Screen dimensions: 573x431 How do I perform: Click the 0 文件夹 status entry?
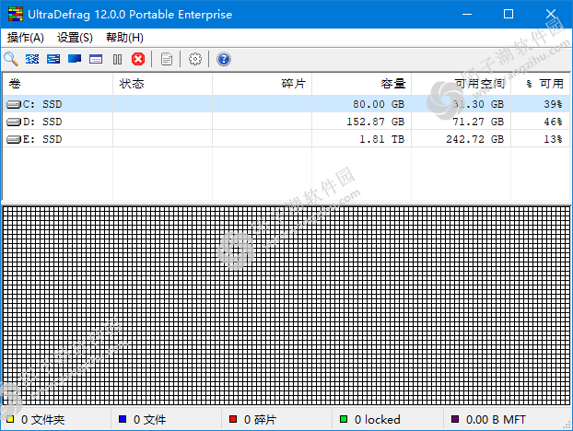click(42, 420)
